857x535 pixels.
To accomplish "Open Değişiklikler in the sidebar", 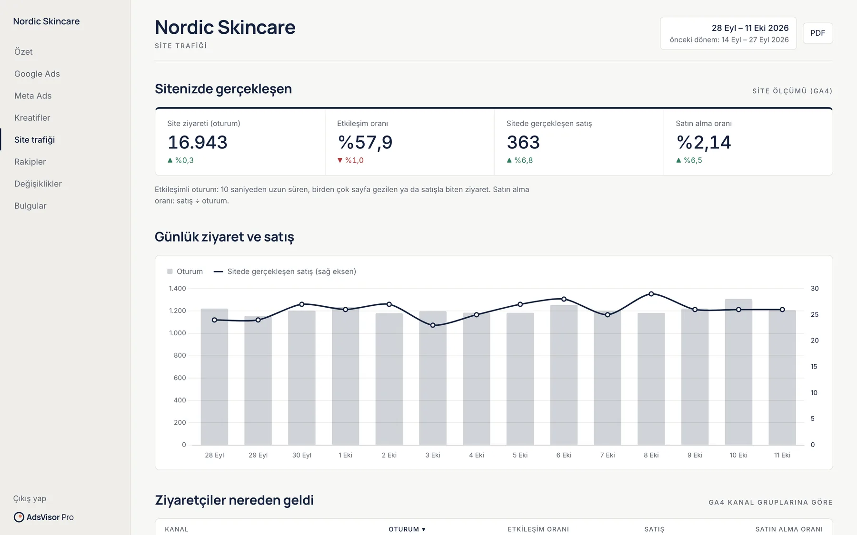I will [x=38, y=184].
